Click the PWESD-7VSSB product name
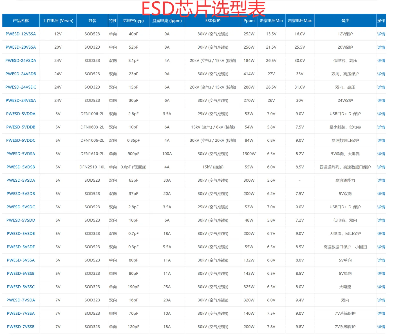This screenshot has height=336, width=394. [x=21, y=327]
